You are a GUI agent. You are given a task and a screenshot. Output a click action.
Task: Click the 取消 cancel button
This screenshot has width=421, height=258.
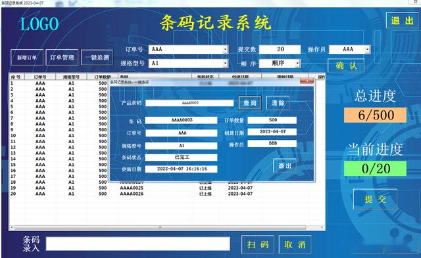click(x=295, y=244)
